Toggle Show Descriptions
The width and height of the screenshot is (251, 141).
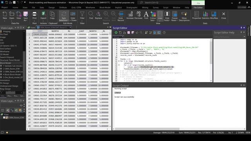pos(184,16)
